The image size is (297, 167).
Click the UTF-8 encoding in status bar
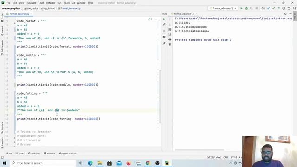click(x=234, y=157)
